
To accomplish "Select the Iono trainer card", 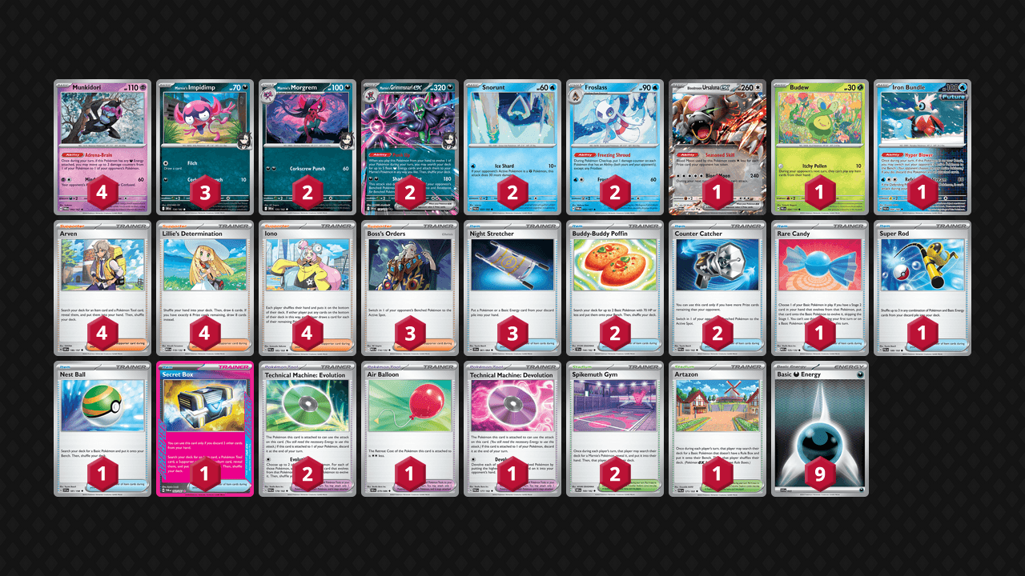I will [307, 288].
